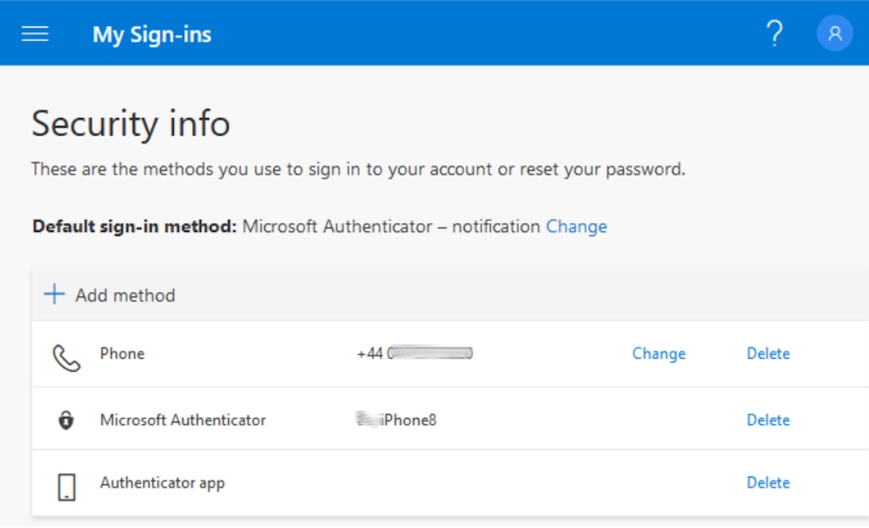Click Change in the Phone row
The width and height of the screenshot is (869, 528).
(658, 353)
